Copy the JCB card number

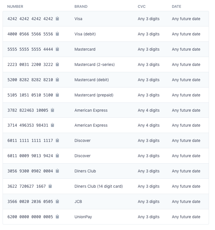click(x=57, y=201)
